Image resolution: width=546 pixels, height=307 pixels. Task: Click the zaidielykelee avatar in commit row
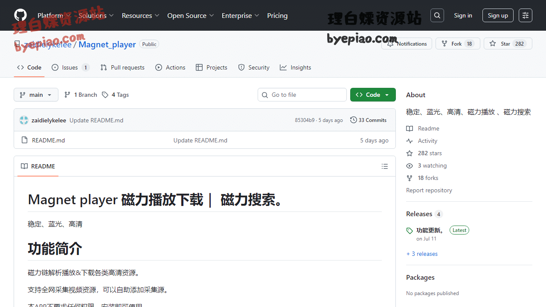tap(24, 120)
